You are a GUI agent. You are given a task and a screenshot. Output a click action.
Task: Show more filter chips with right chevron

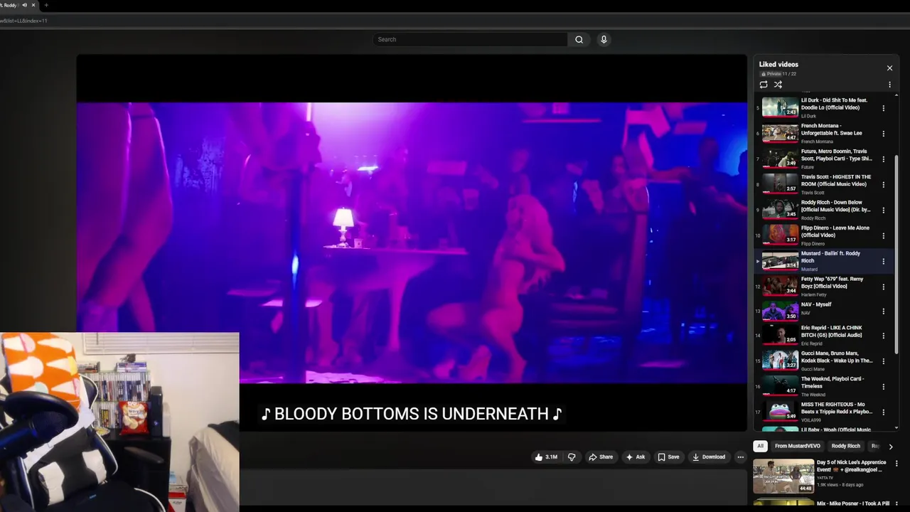coord(890,447)
